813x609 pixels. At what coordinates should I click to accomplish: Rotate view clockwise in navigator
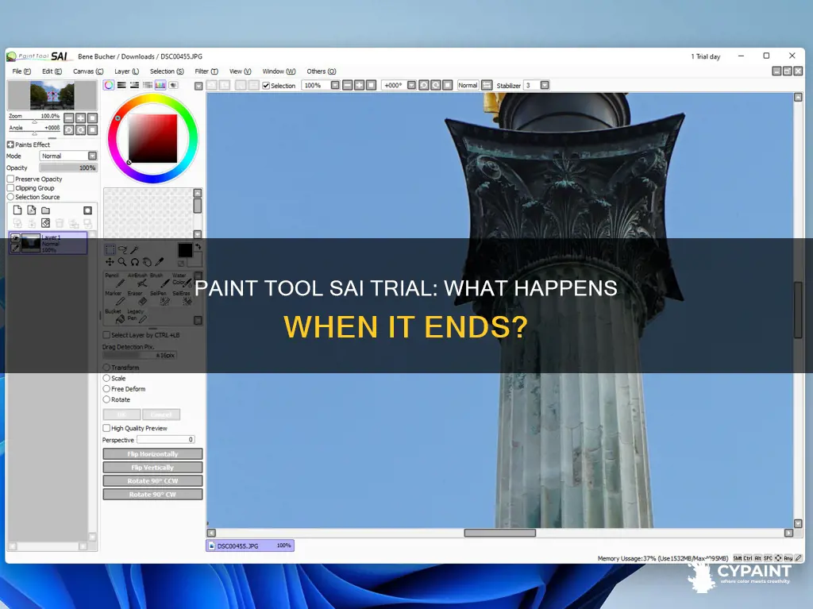(x=80, y=129)
